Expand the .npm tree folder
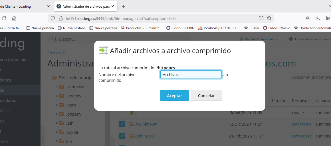 [56, 105]
